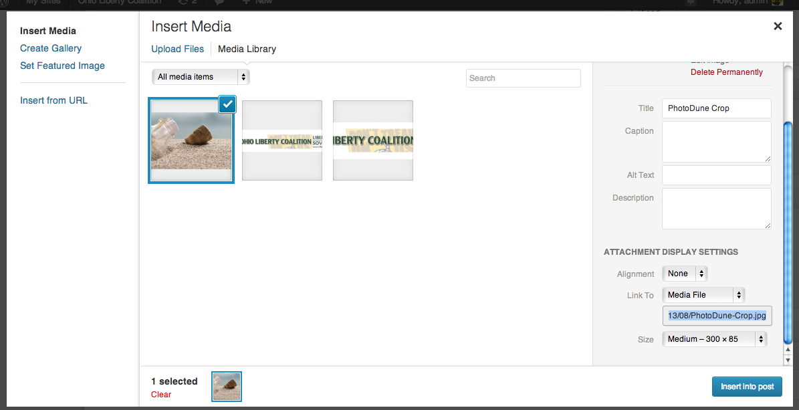Click the ATTACHMENT DISPLAY SETTINGS heading

coord(671,252)
